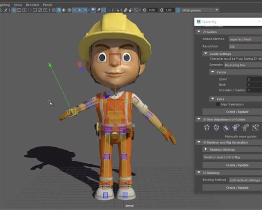
Task: Toggle use all lights bulb icon
Action: point(80,10)
